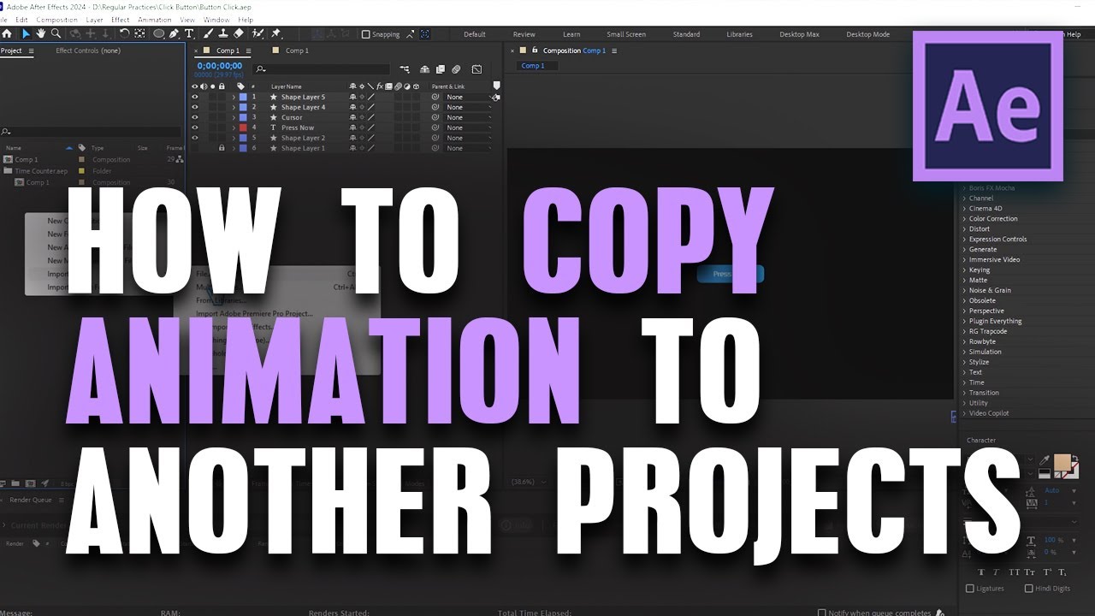Click the fill color swatch in Character panel
Viewport: 1095px width, 616px height.
(1063, 463)
